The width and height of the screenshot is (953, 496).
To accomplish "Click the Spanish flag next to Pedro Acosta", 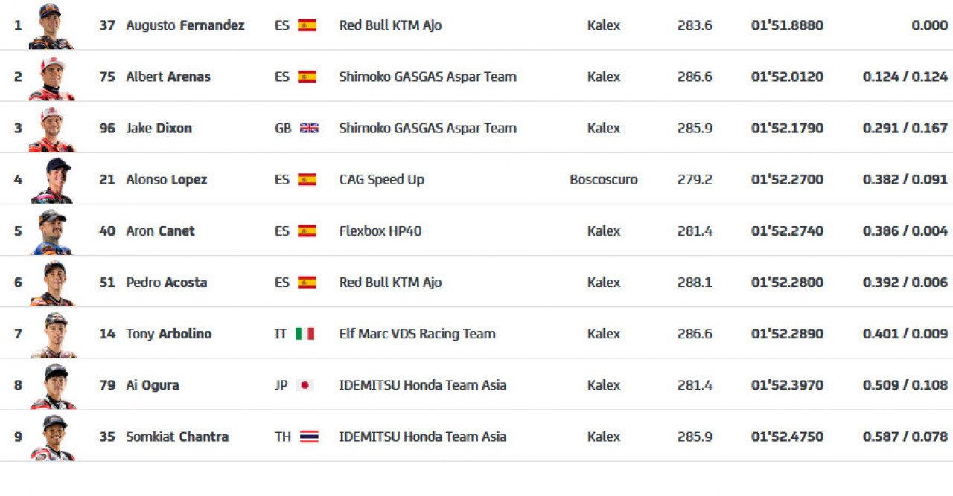I will pos(307,283).
